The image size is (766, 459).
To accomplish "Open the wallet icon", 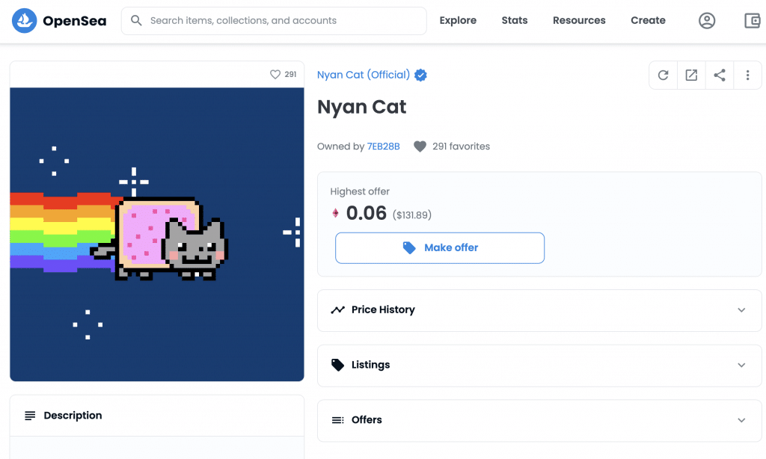I will [x=753, y=21].
